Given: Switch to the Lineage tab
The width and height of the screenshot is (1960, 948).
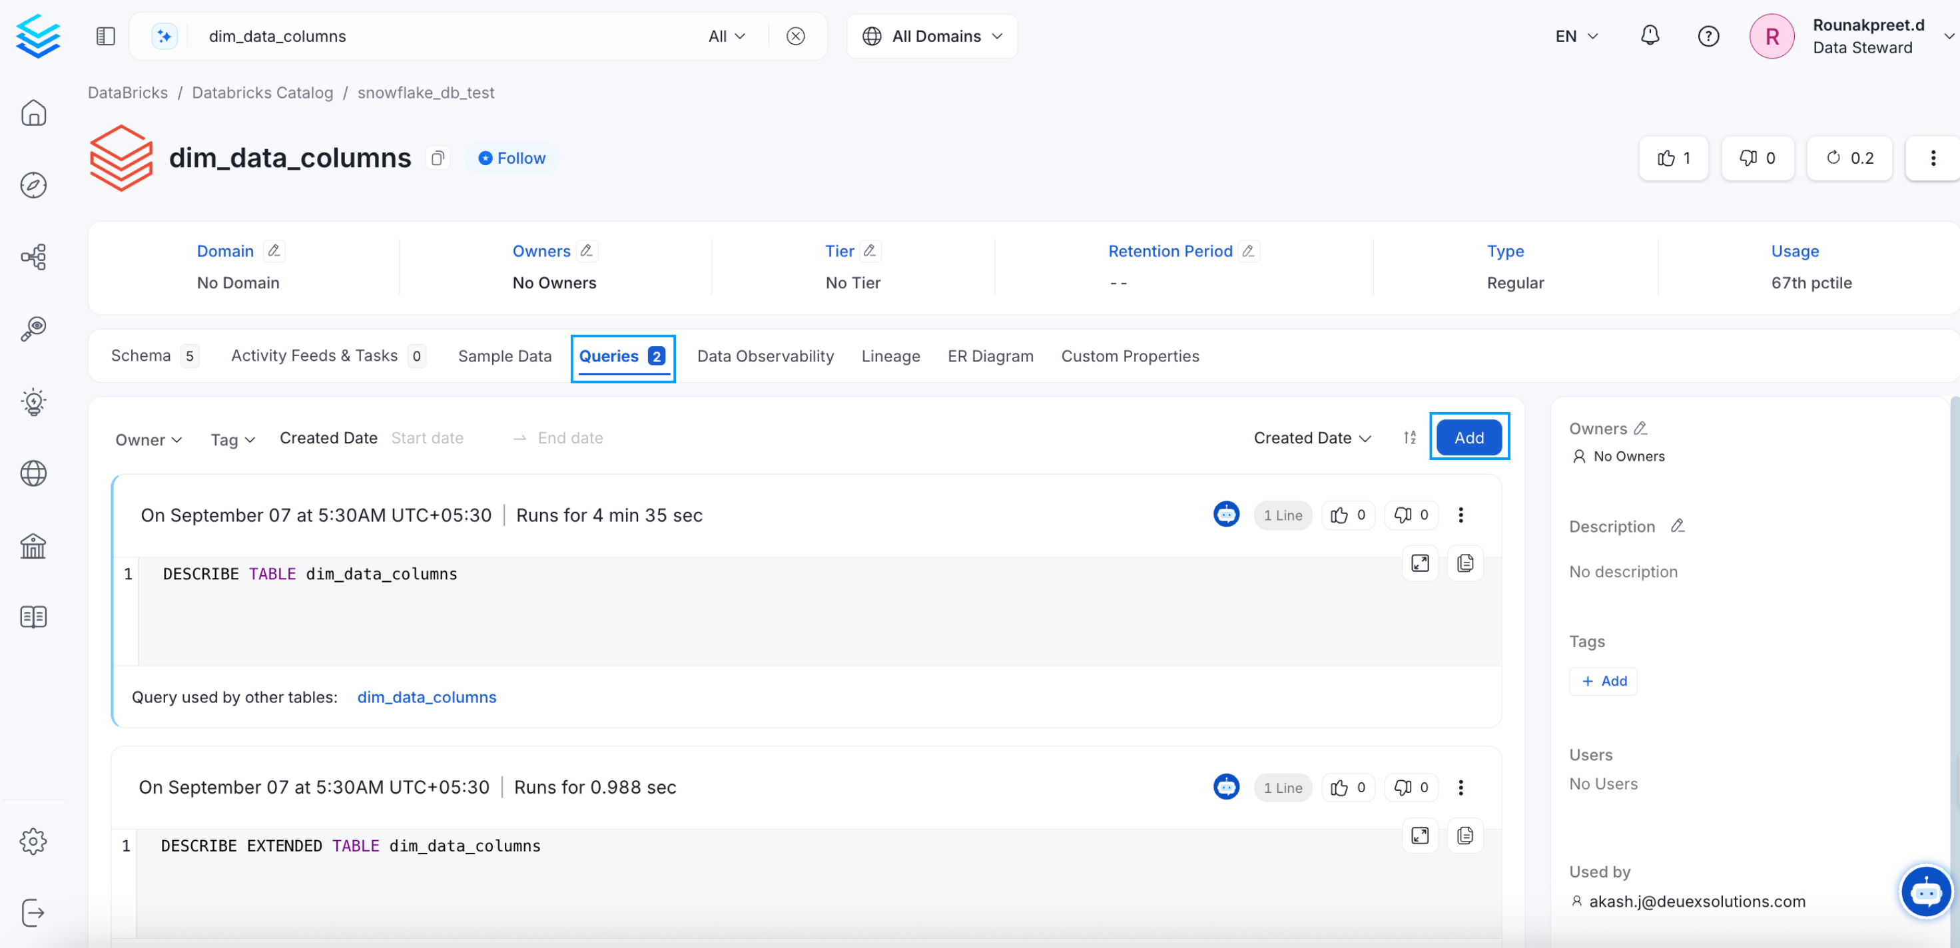Looking at the screenshot, I should (x=890, y=356).
